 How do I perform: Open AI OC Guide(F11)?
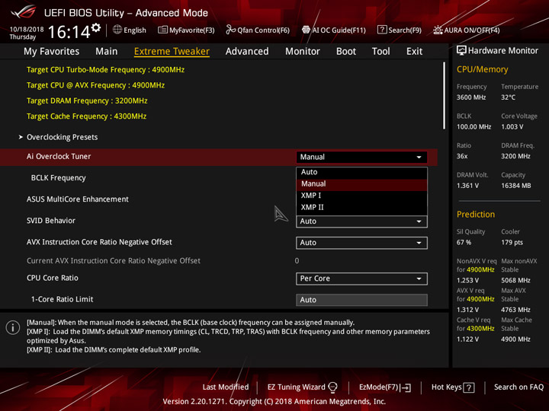(334, 30)
